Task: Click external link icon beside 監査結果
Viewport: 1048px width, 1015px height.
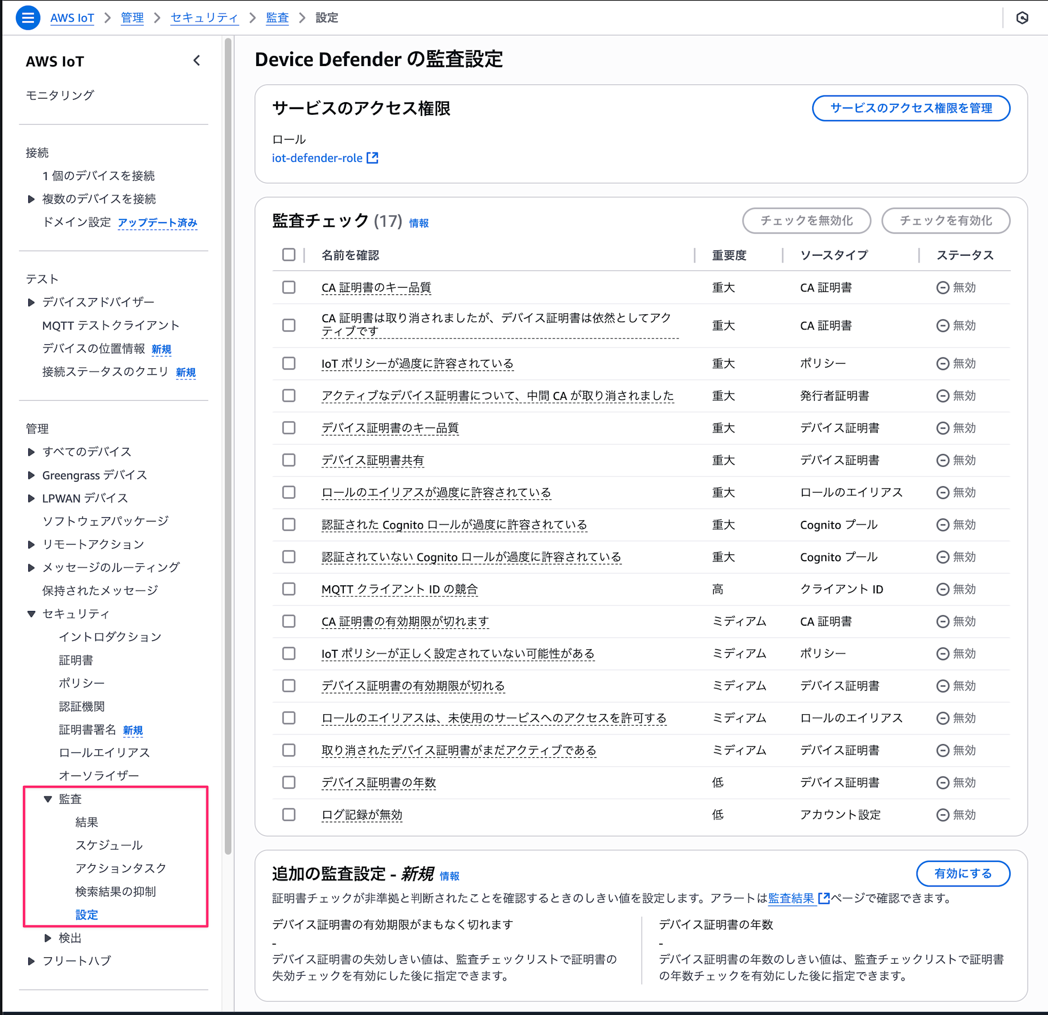Action: 824,898
